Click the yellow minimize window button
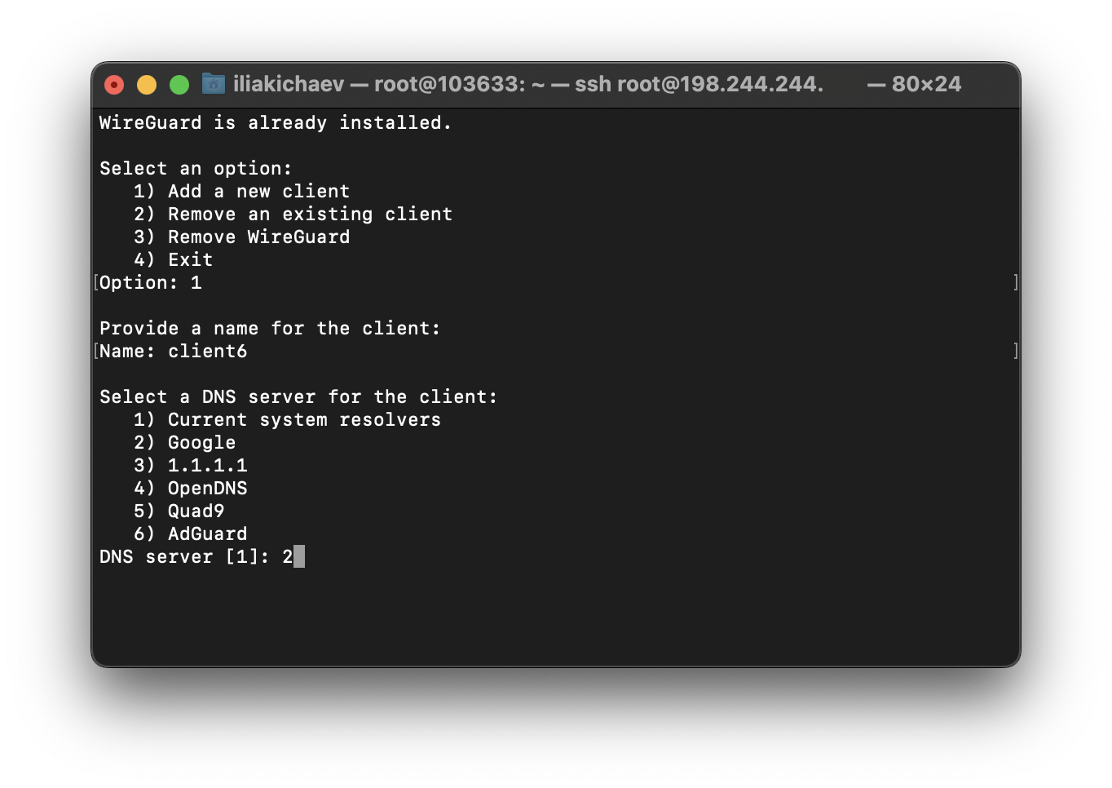The height and width of the screenshot is (788, 1112). point(147,85)
